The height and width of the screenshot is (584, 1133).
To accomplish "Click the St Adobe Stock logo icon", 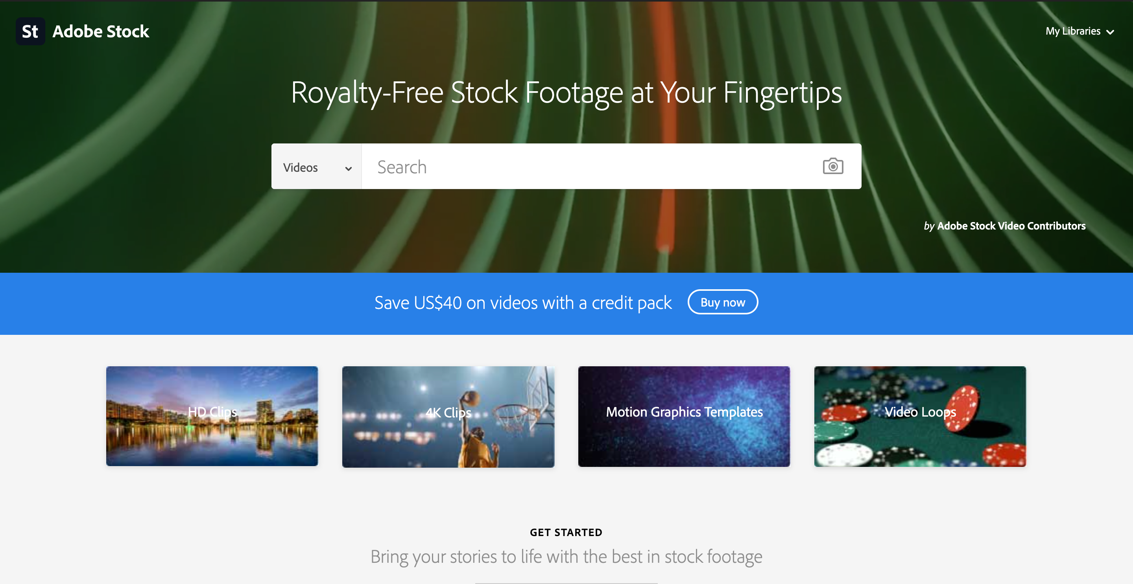I will tap(30, 31).
